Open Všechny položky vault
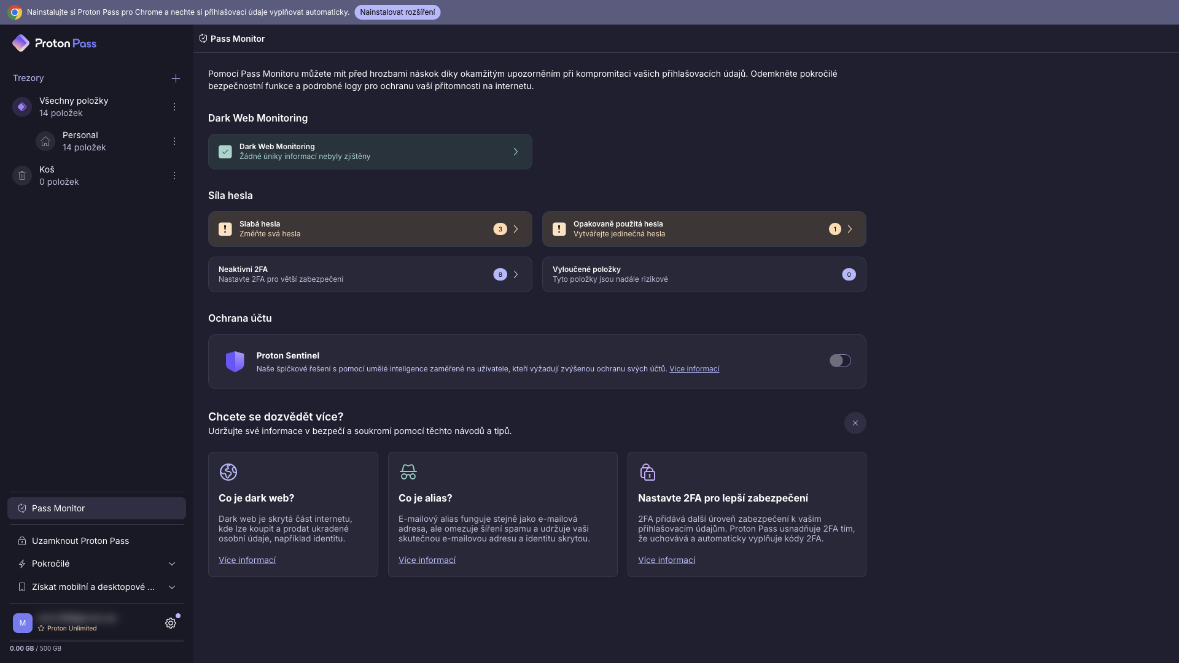This screenshot has width=1179, height=663. coord(96,107)
